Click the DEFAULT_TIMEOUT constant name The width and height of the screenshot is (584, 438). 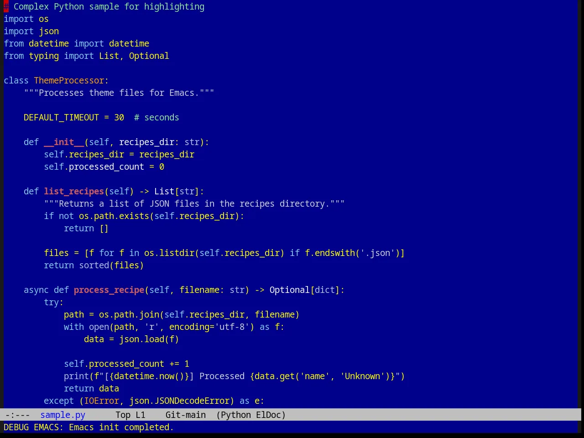coord(61,117)
